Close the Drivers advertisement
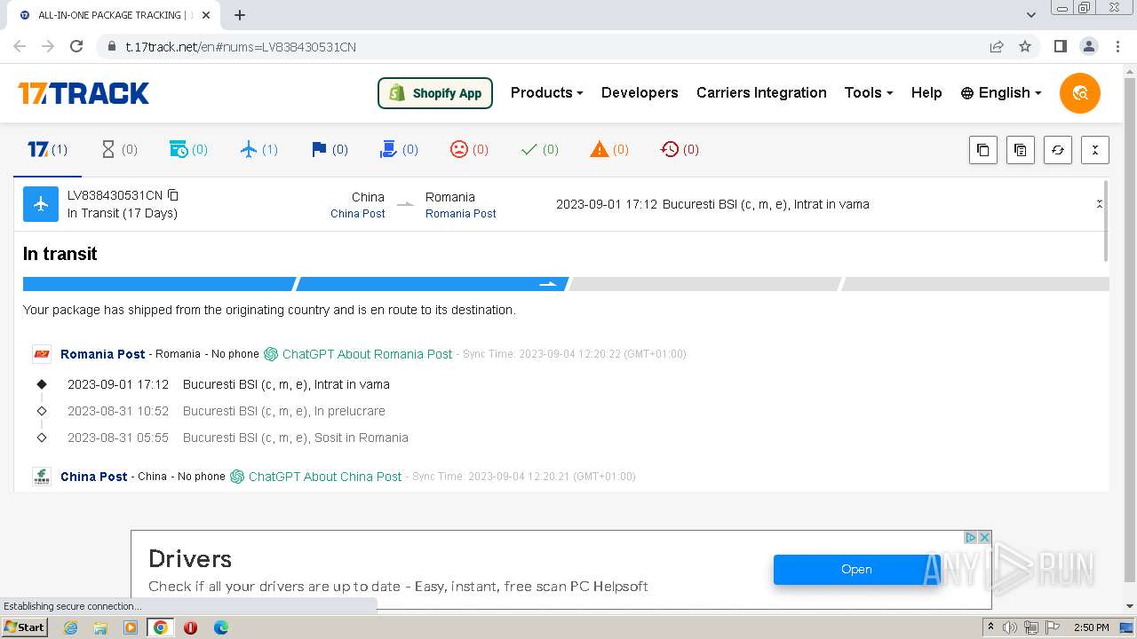This screenshot has width=1137, height=639. coord(984,537)
